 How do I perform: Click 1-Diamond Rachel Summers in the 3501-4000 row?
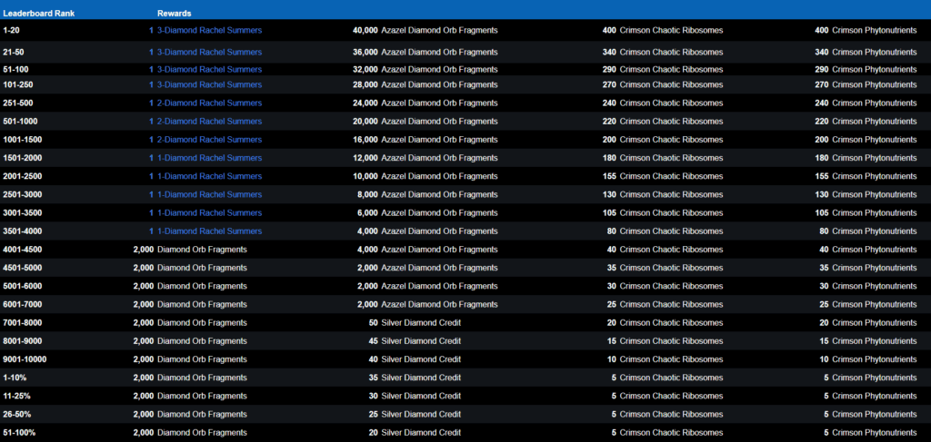tap(209, 231)
